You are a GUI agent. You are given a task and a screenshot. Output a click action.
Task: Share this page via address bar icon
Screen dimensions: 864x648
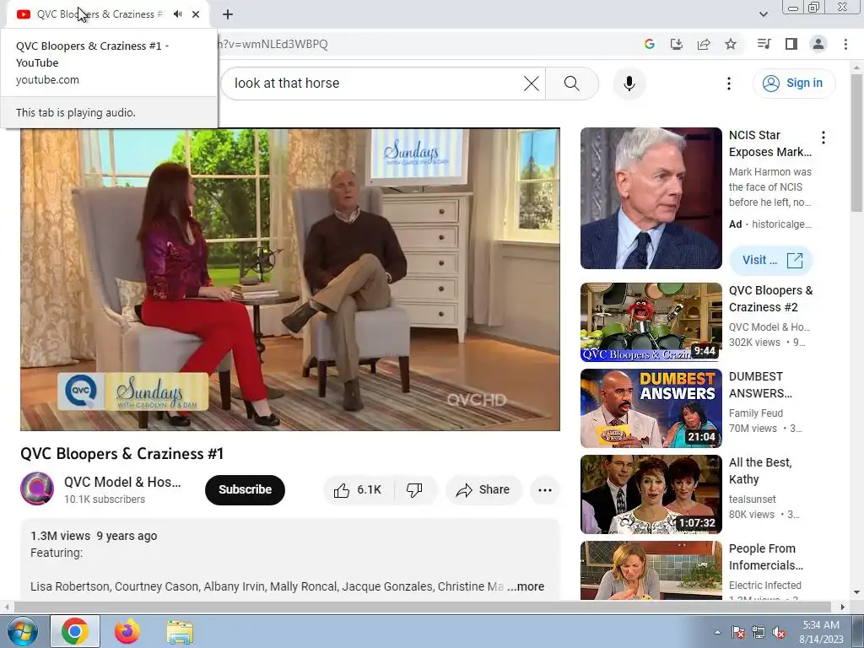tap(704, 44)
